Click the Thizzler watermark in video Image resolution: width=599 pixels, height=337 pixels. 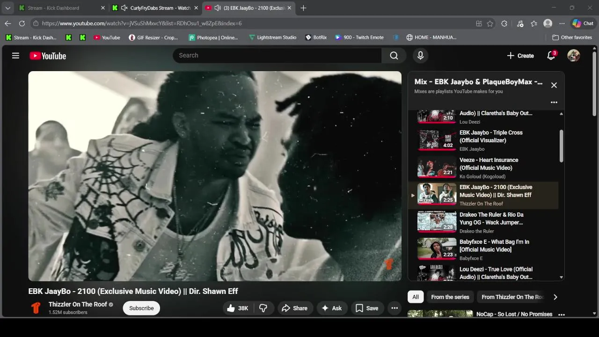point(388,264)
